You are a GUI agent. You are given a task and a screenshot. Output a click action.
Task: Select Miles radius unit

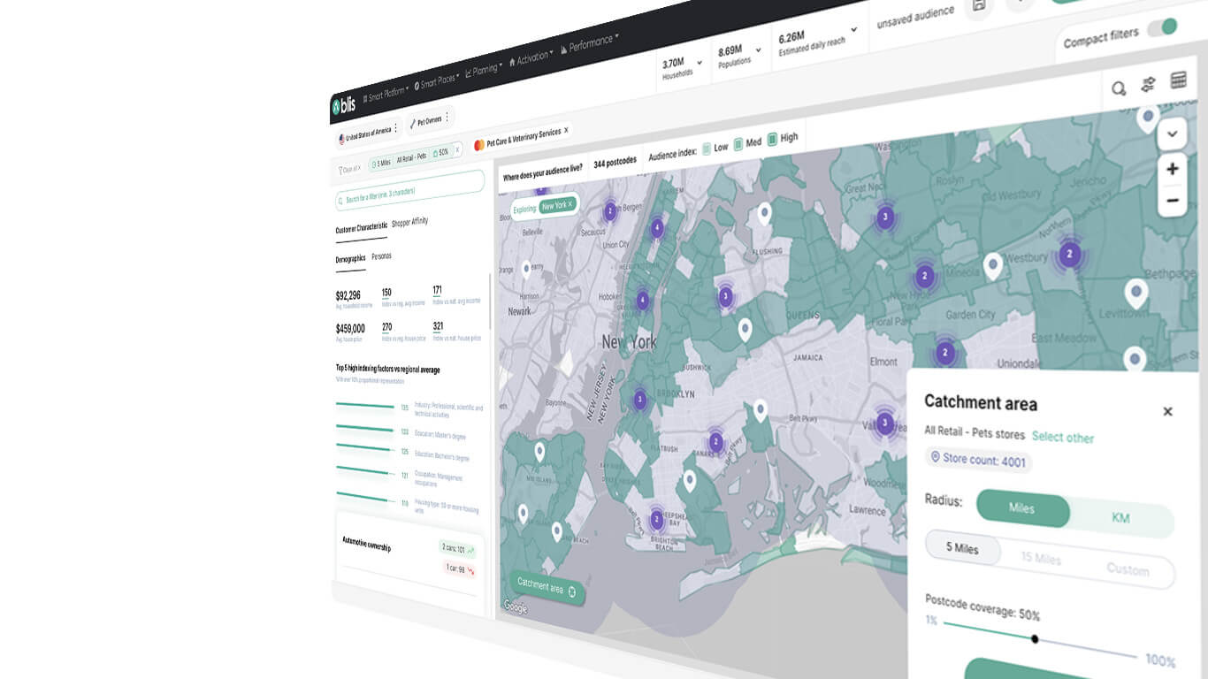[x=1022, y=508]
